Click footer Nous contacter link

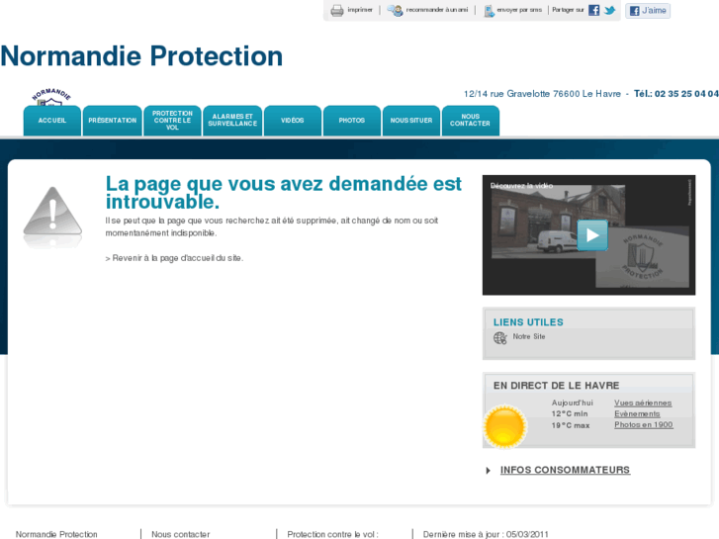[181, 534]
